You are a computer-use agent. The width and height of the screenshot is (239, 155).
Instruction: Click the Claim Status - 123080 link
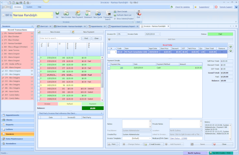tap(178, 138)
